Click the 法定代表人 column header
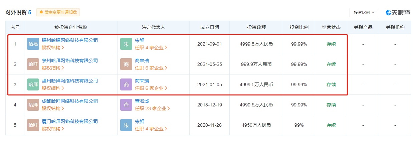Viewport: 417px width, 153px height. pos(154,27)
